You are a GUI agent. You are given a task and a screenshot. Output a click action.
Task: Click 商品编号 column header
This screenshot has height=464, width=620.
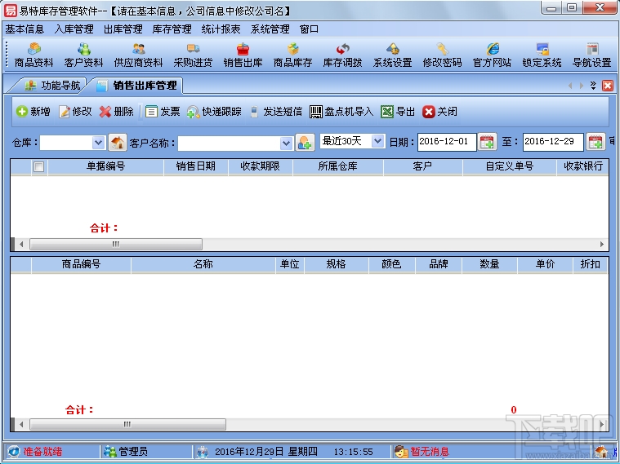pyautogui.click(x=81, y=264)
